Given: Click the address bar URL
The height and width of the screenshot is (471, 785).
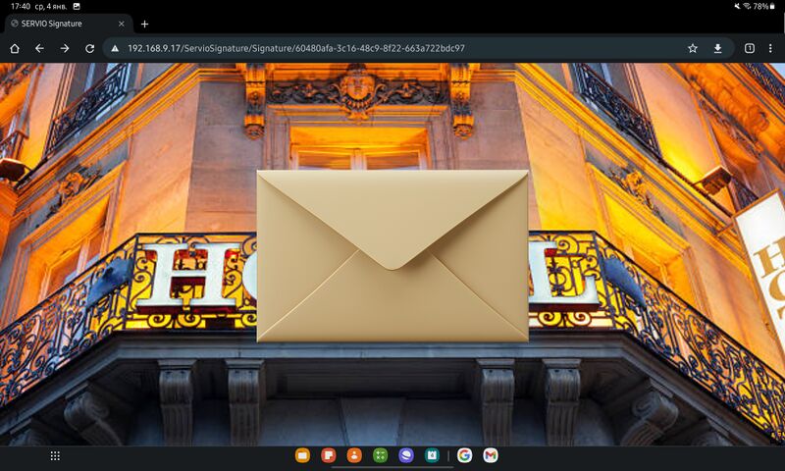Looking at the screenshot, I should point(294,48).
